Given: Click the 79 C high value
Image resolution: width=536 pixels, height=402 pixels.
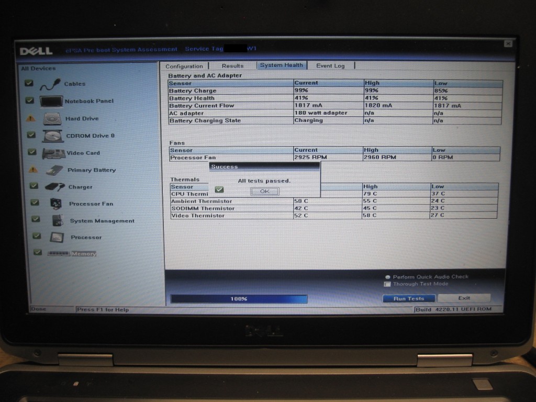Looking at the screenshot, I should pos(370,194).
